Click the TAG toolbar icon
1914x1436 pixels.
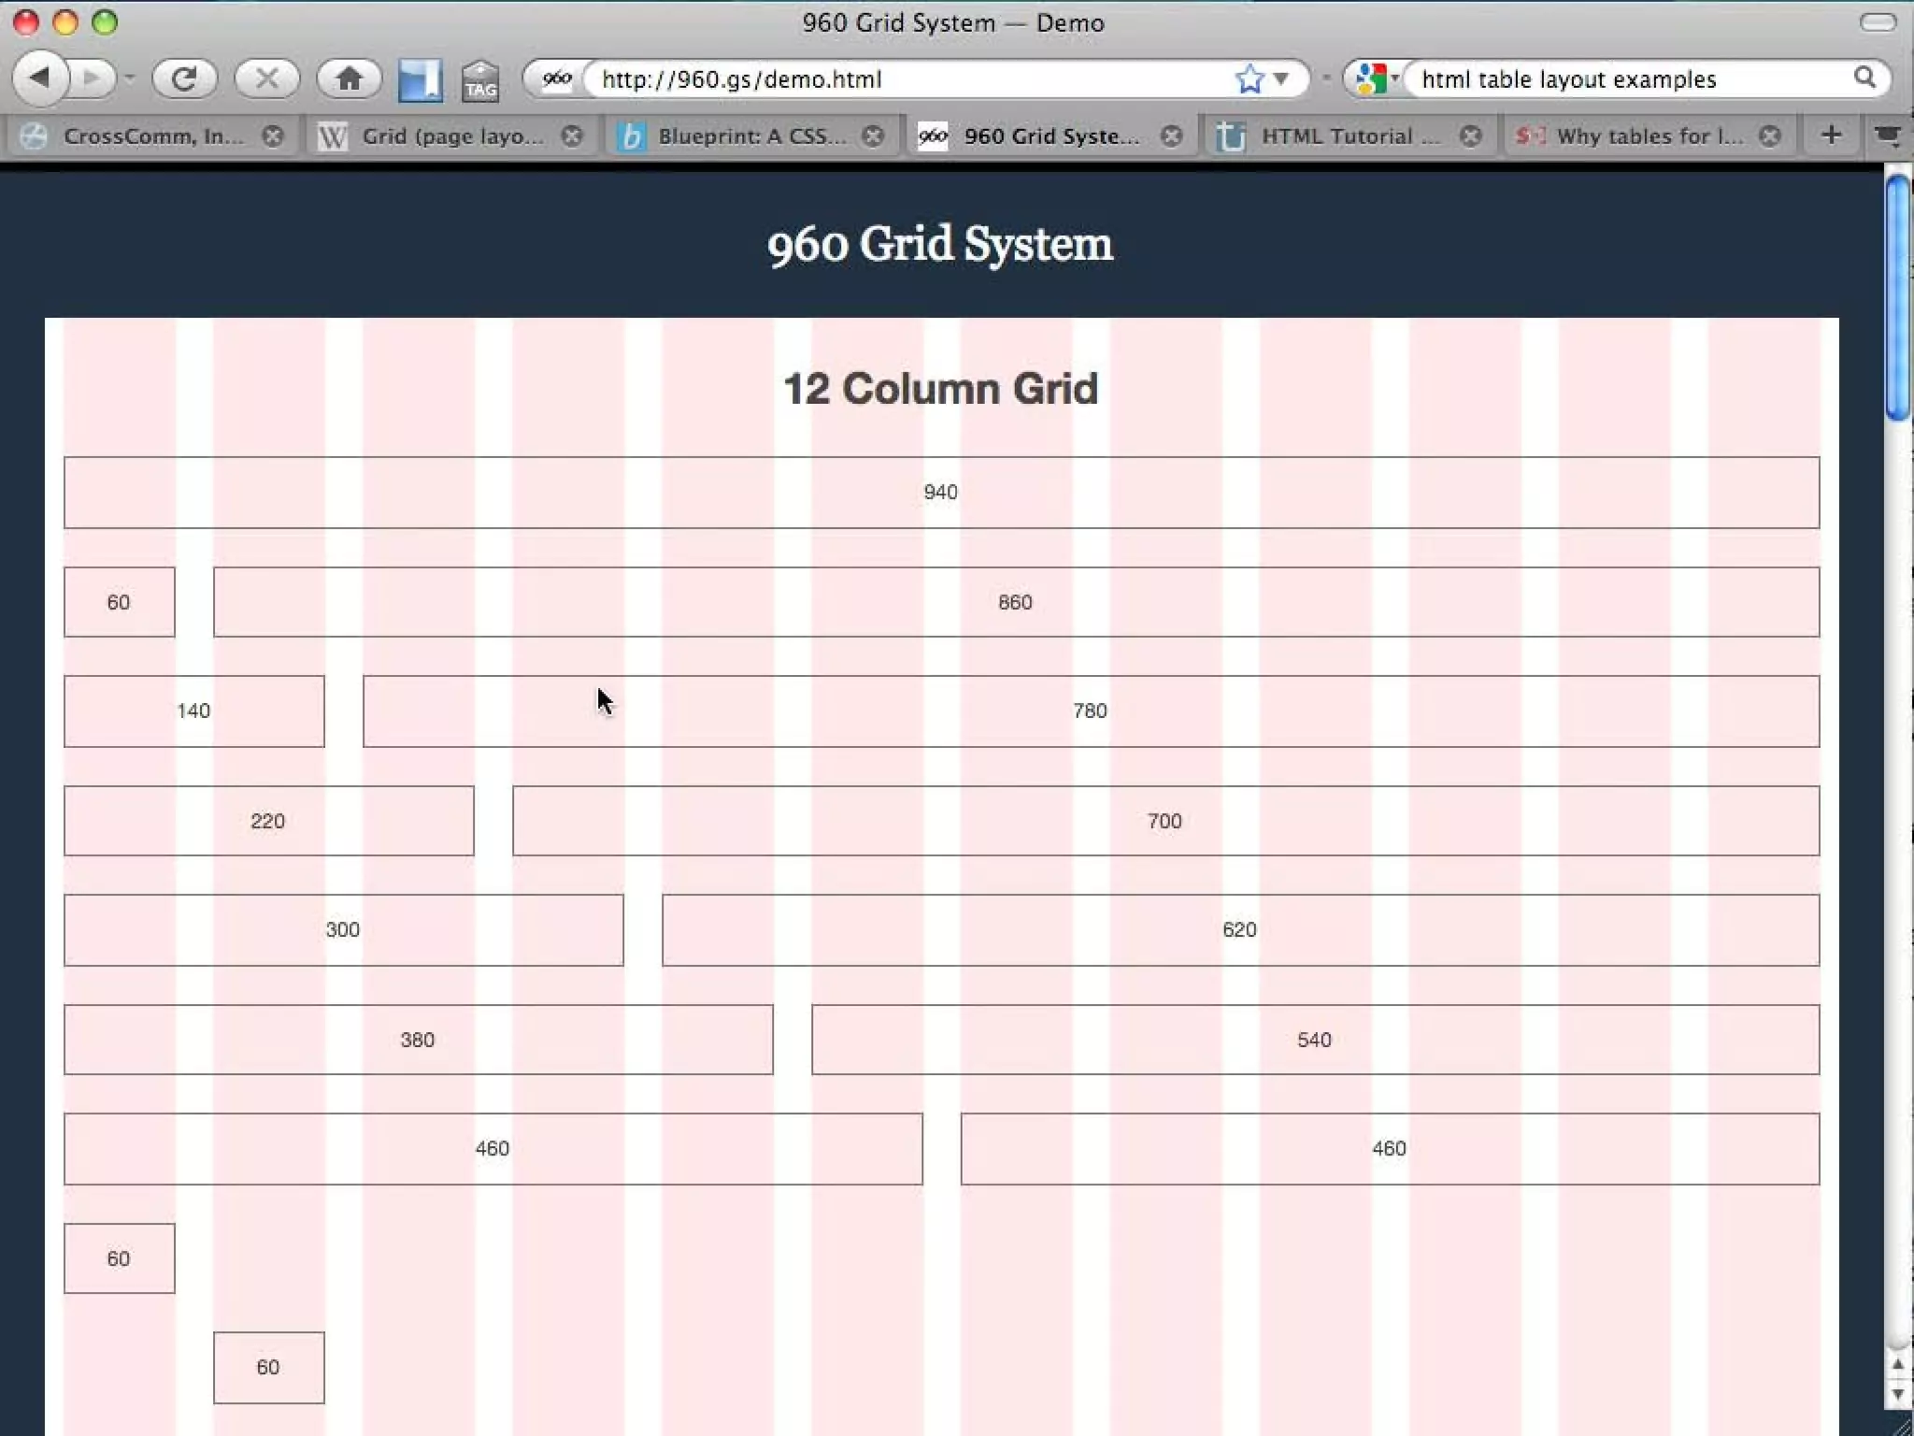[x=480, y=81]
